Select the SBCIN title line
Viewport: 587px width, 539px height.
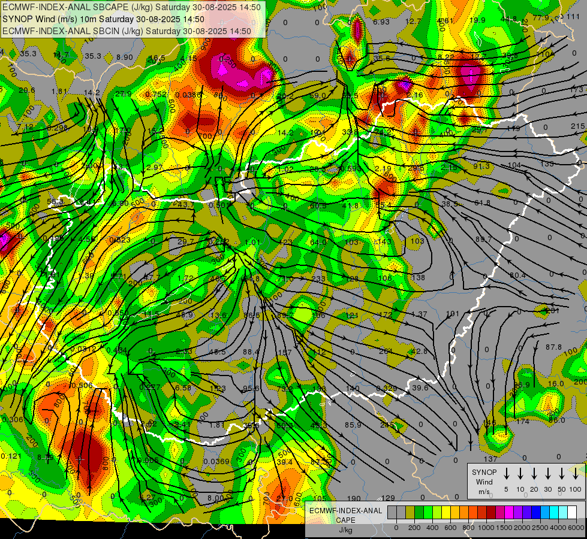127,31
